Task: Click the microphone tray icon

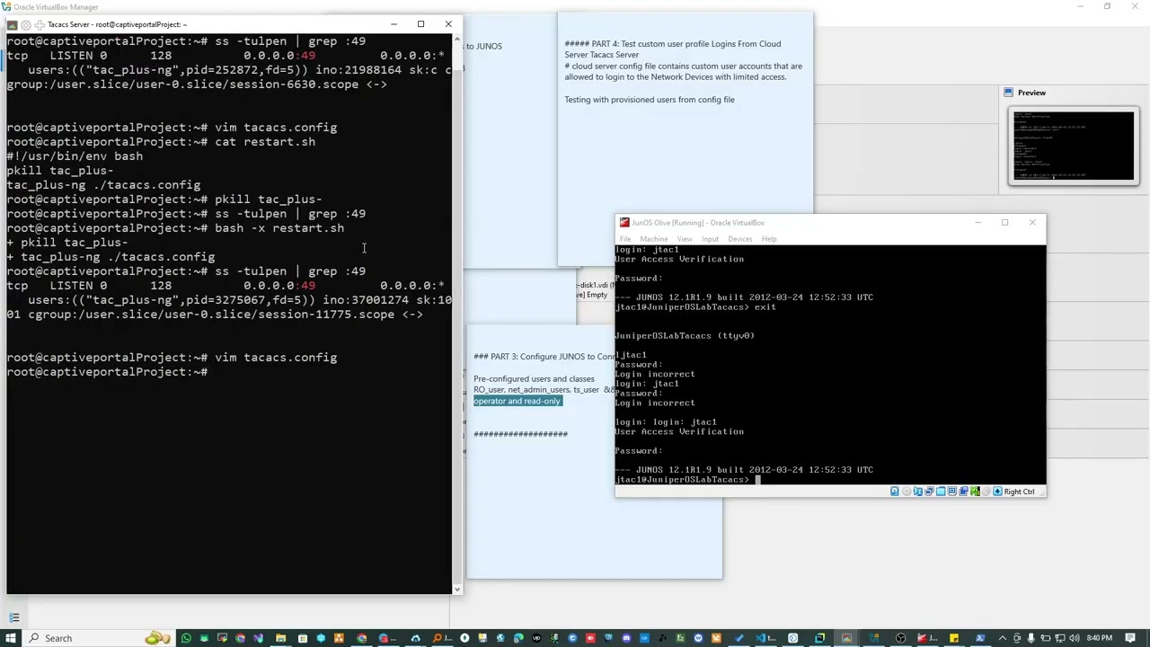Action: (x=1031, y=638)
